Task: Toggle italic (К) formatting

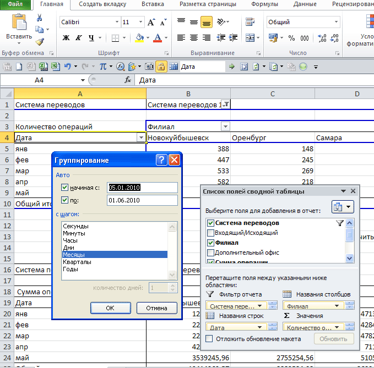Action: click(x=78, y=37)
